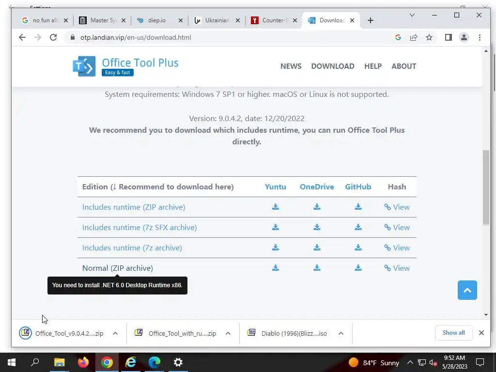This screenshot has width=496, height=372.
Task: Open the HELP menu item
Action: pyautogui.click(x=373, y=66)
